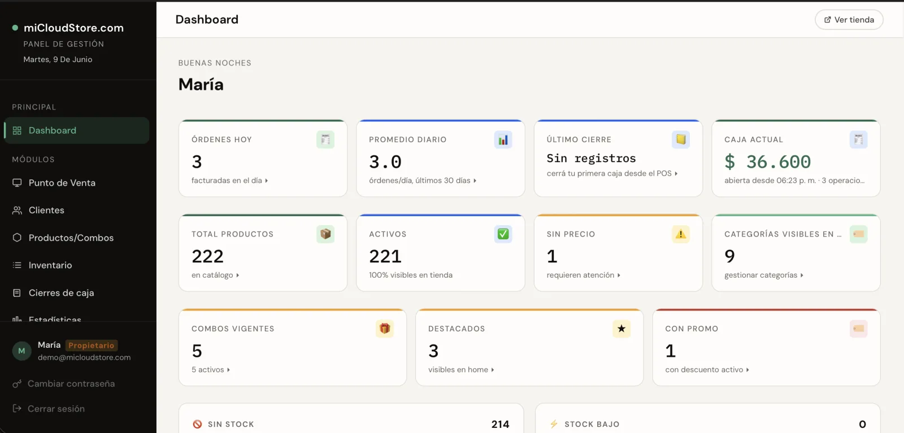Click the Sin Stock card header

pyautogui.click(x=351, y=424)
